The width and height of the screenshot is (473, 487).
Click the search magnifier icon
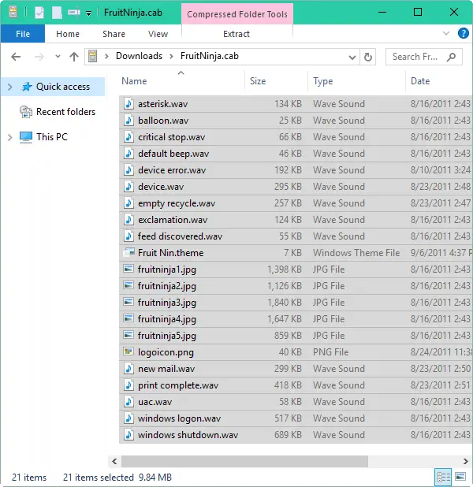pos(451,57)
